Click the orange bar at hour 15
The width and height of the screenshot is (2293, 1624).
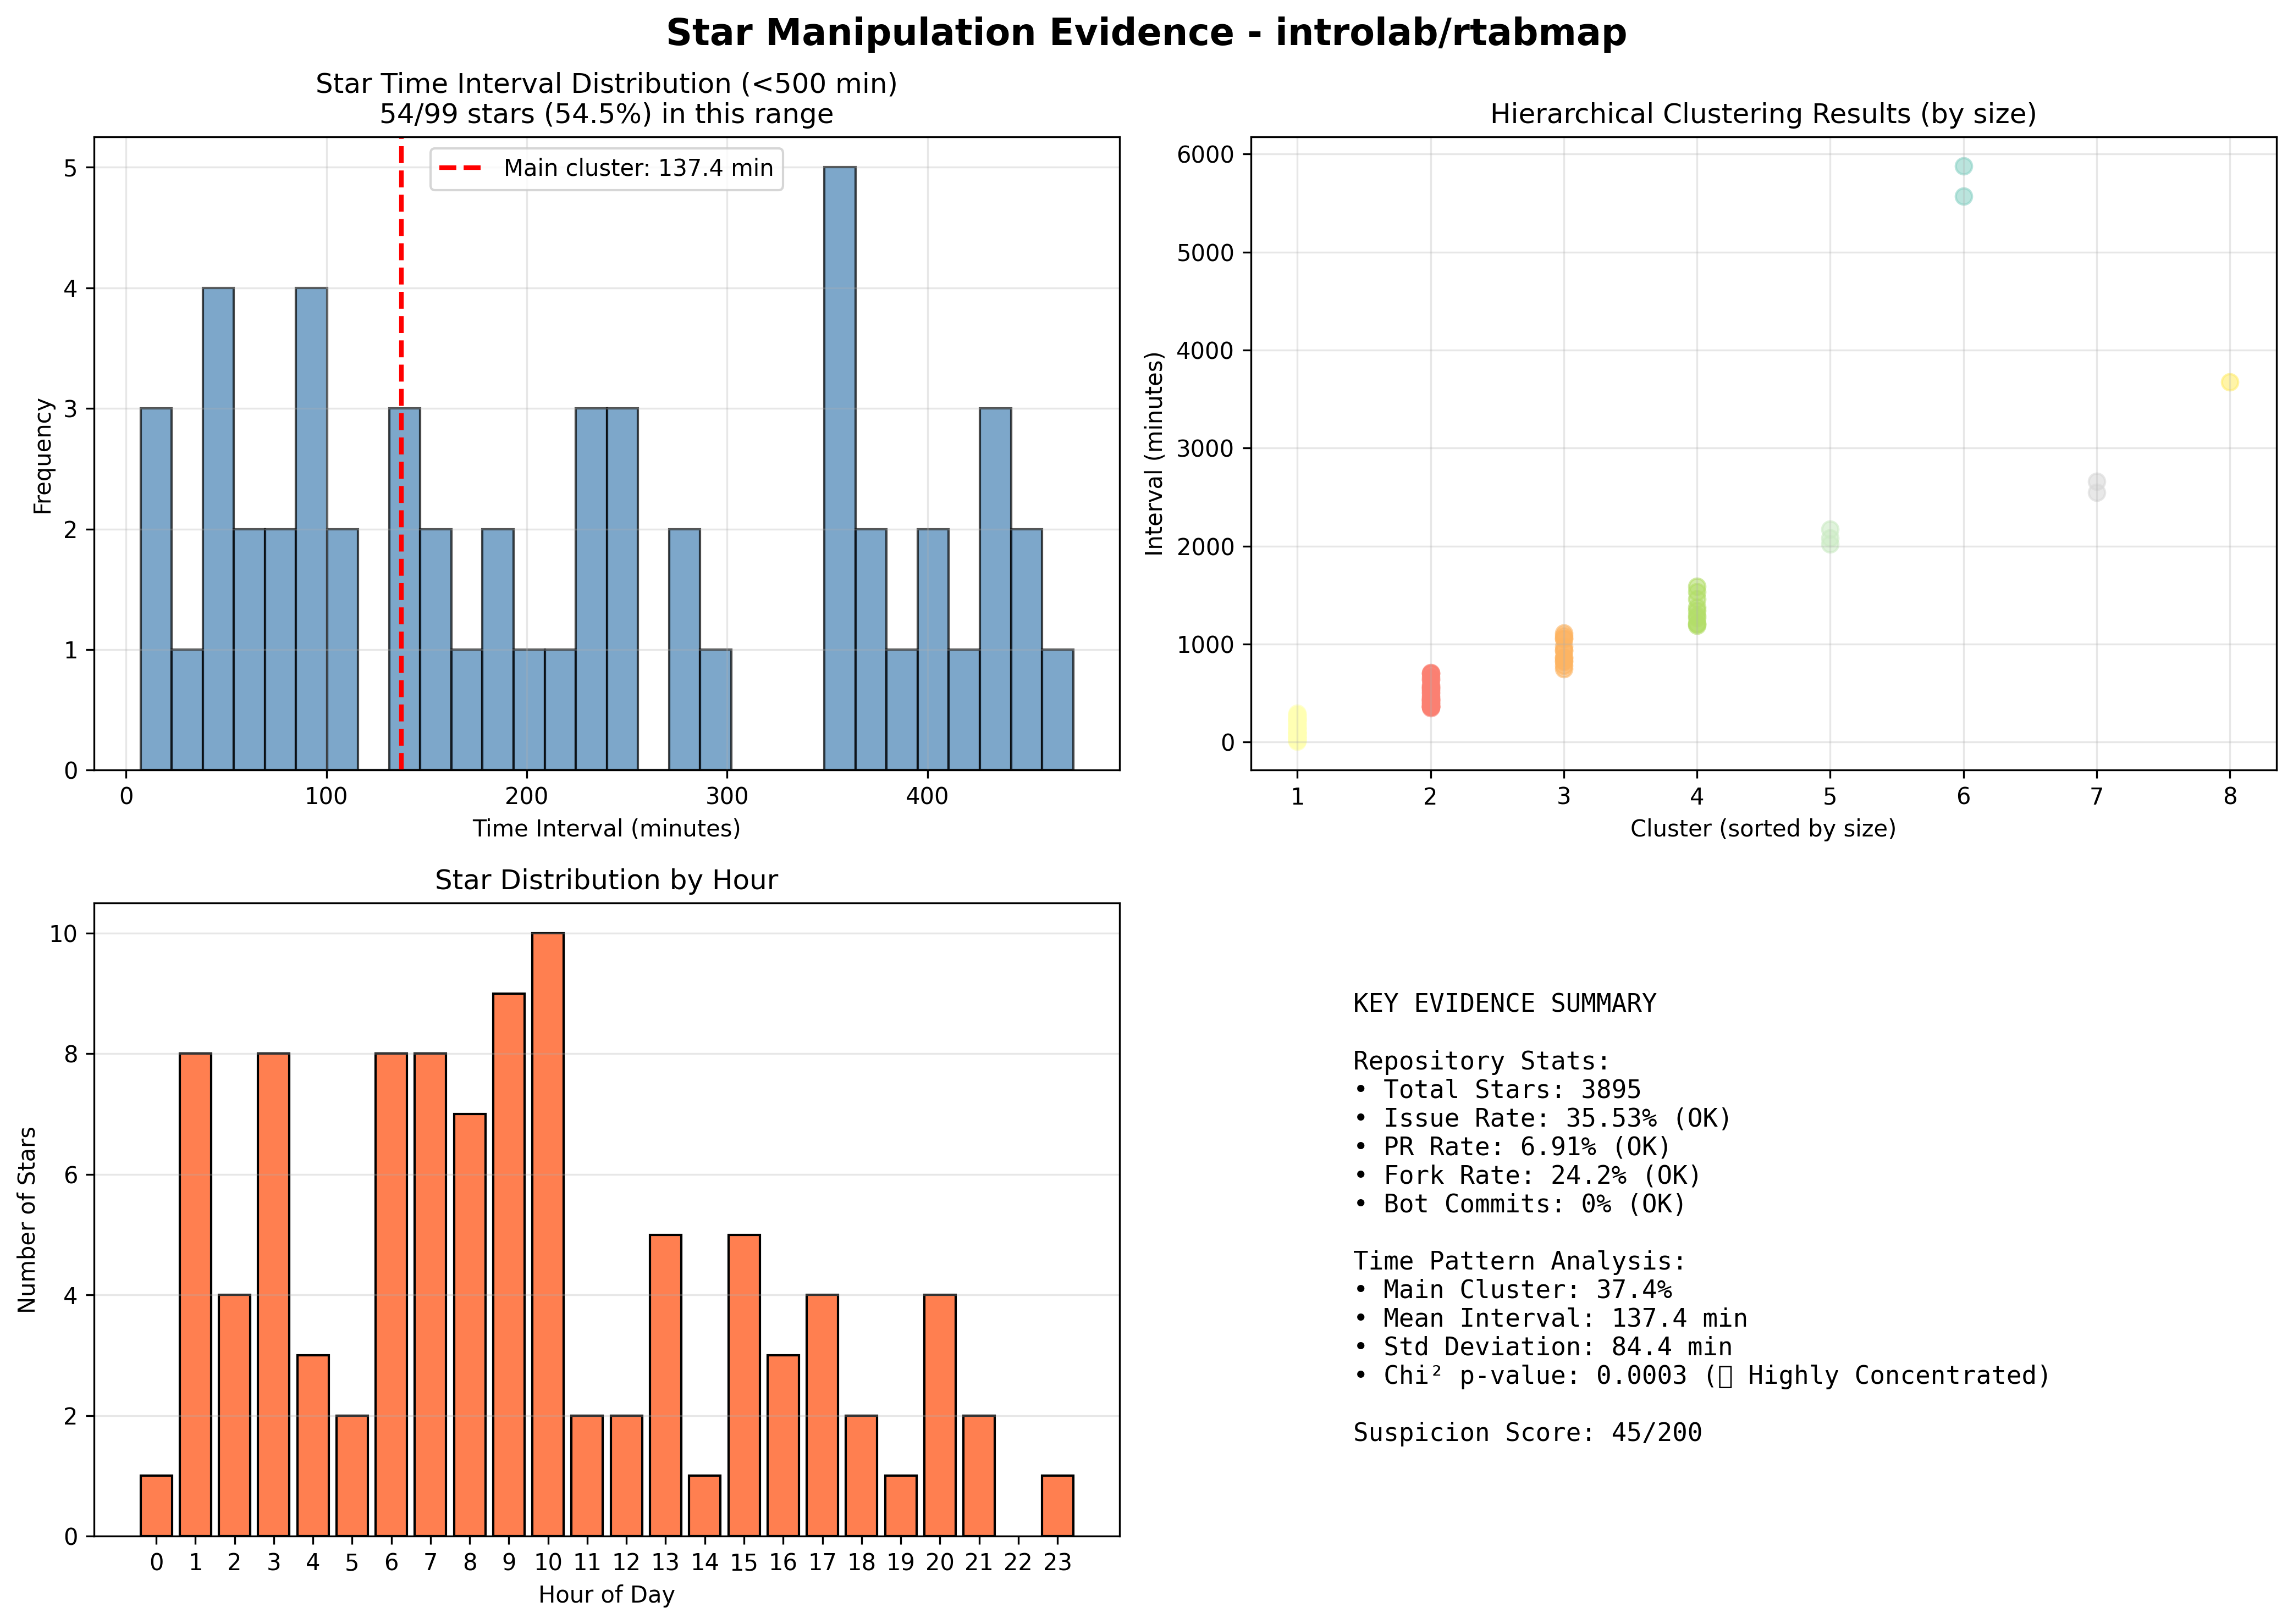745,1385
